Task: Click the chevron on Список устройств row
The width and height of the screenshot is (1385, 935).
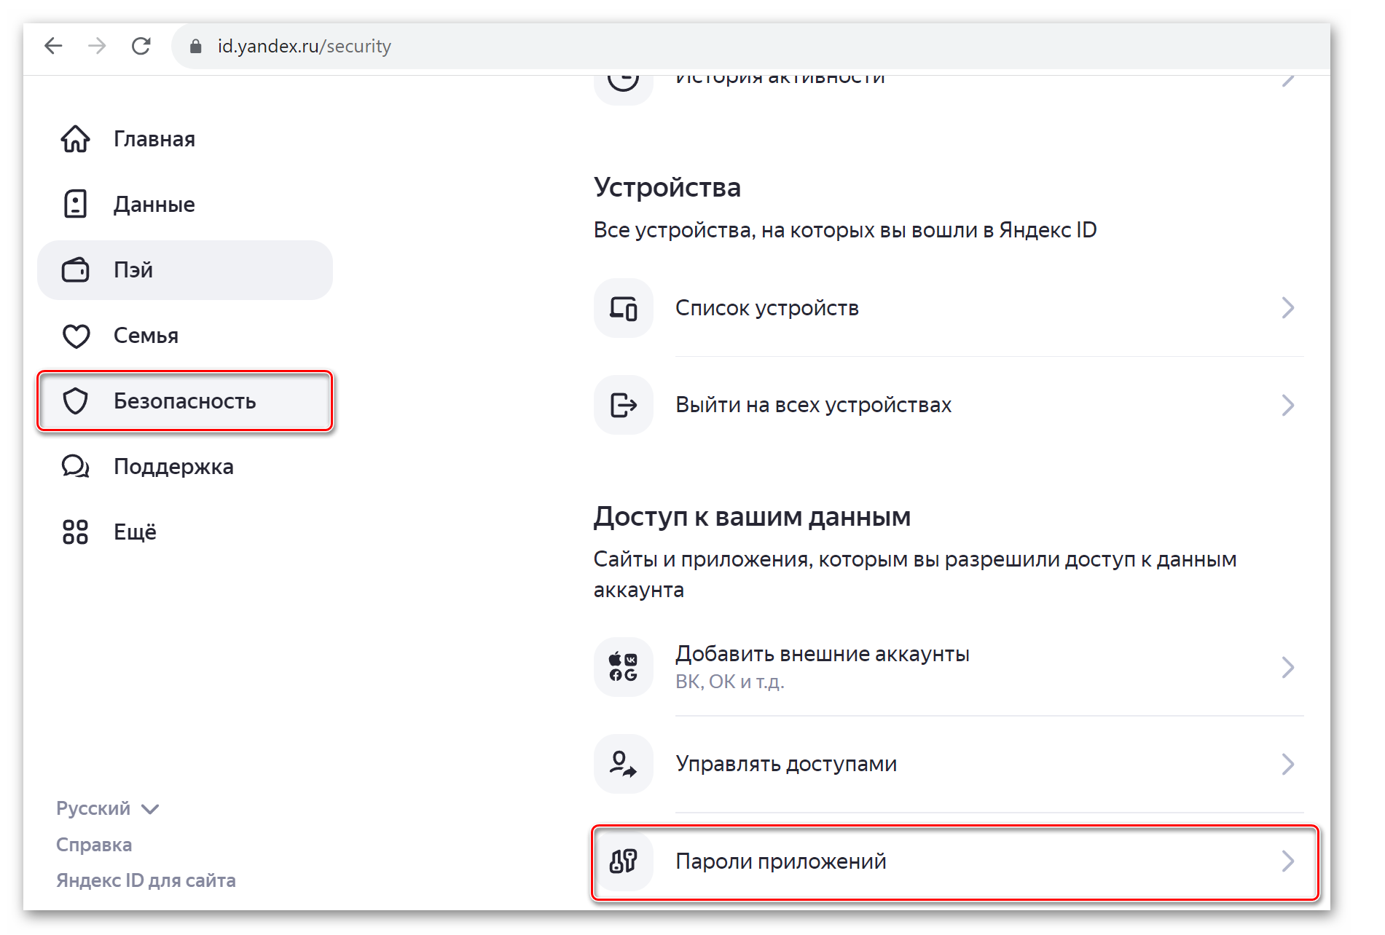Action: [1287, 308]
